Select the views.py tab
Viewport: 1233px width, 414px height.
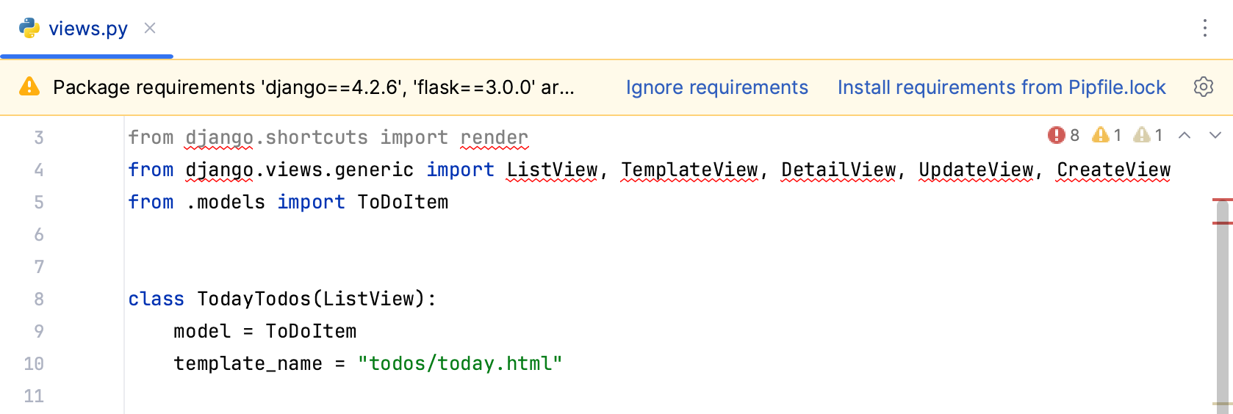pos(87,29)
